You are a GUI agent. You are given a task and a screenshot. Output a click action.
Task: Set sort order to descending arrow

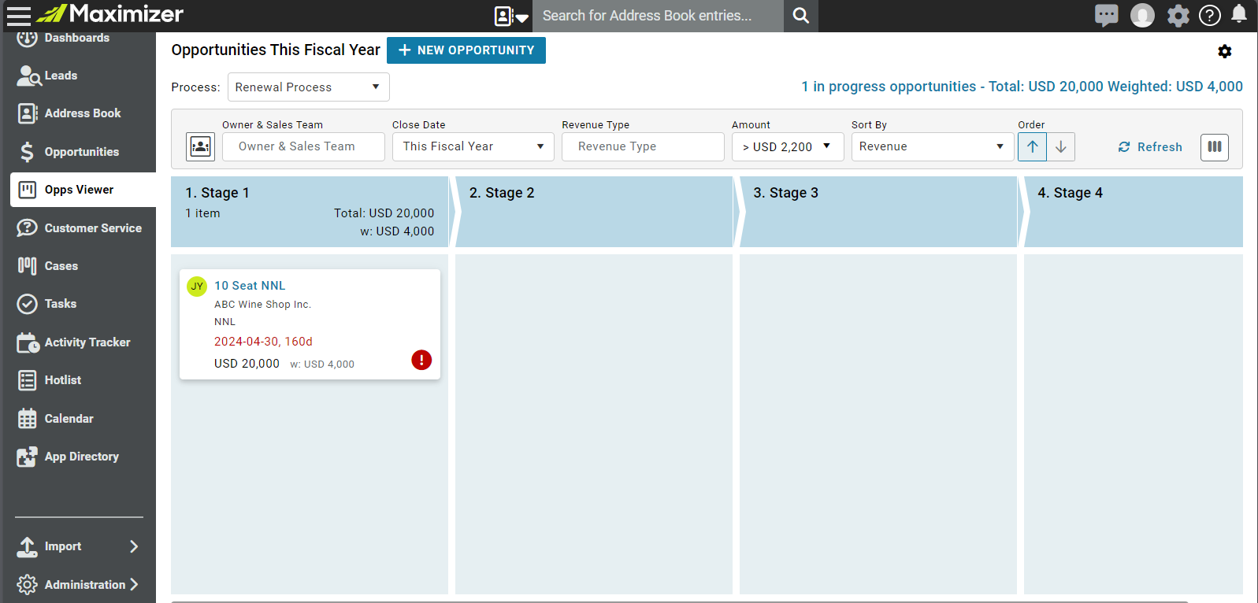[x=1061, y=146]
